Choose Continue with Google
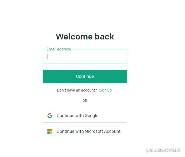 click(85, 116)
